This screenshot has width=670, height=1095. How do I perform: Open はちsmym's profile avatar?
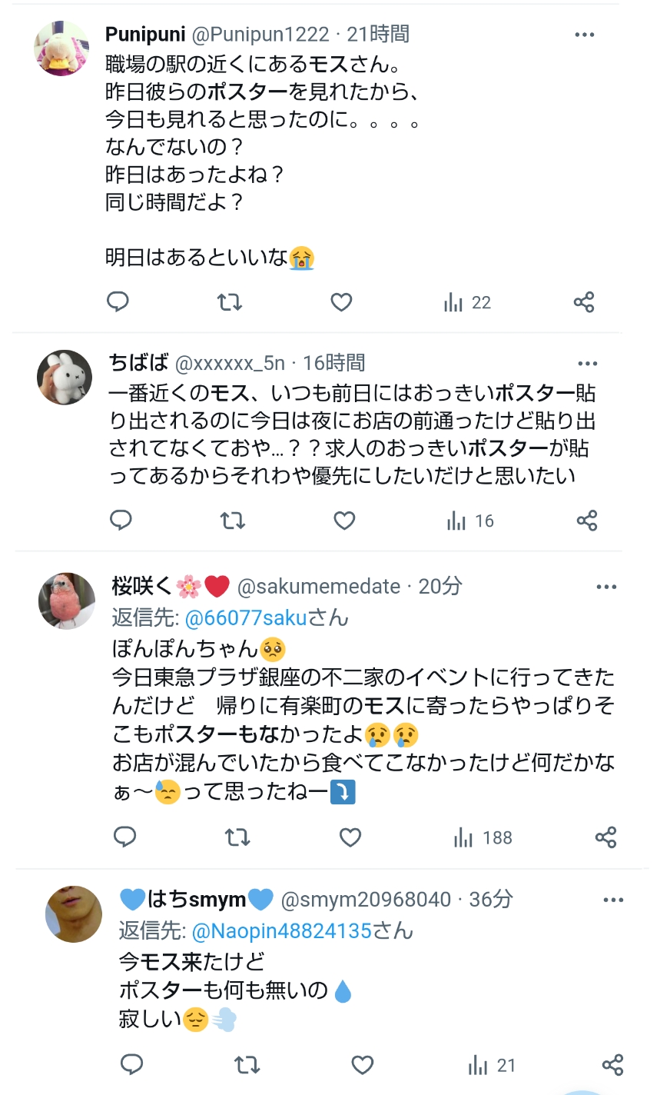point(74,914)
